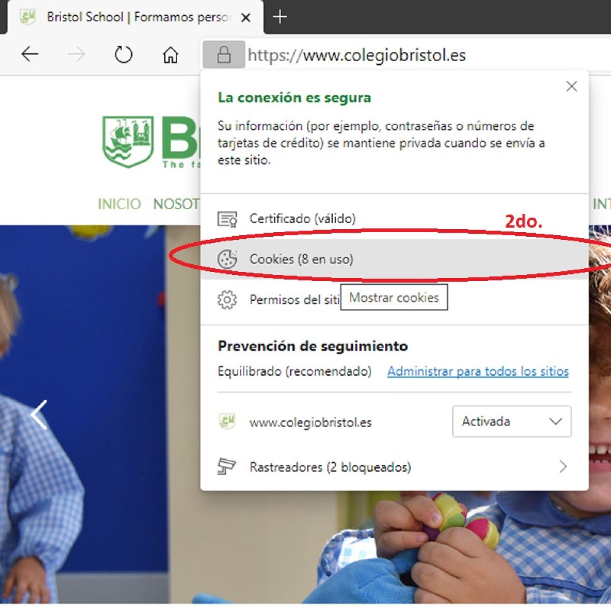Image resolution: width=611 pixels, height=611 pixels.
Task: Click the browser forward arrow
Action: coord(76,54)
